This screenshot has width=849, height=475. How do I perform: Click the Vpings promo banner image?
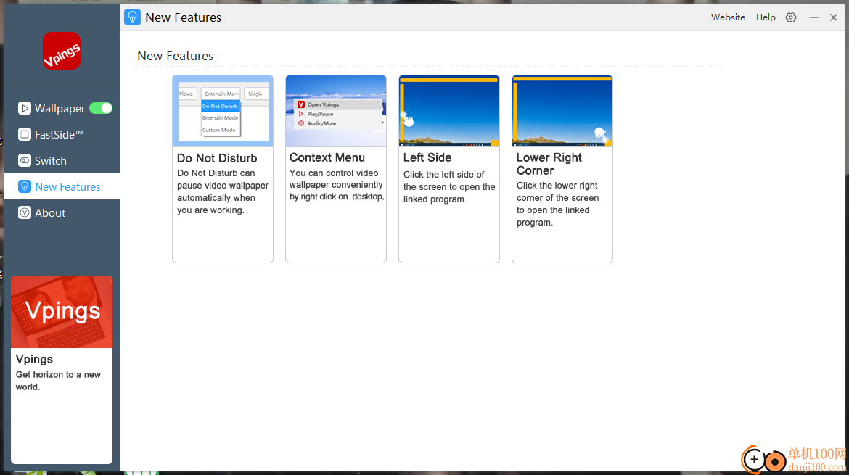coord(62,312)
